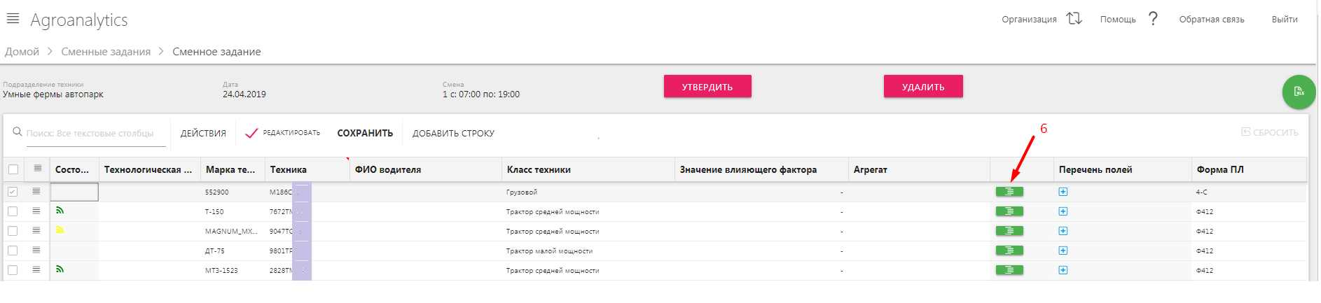
Task: Toggle the select-all checkbox in table header
Action: (13, 169)
